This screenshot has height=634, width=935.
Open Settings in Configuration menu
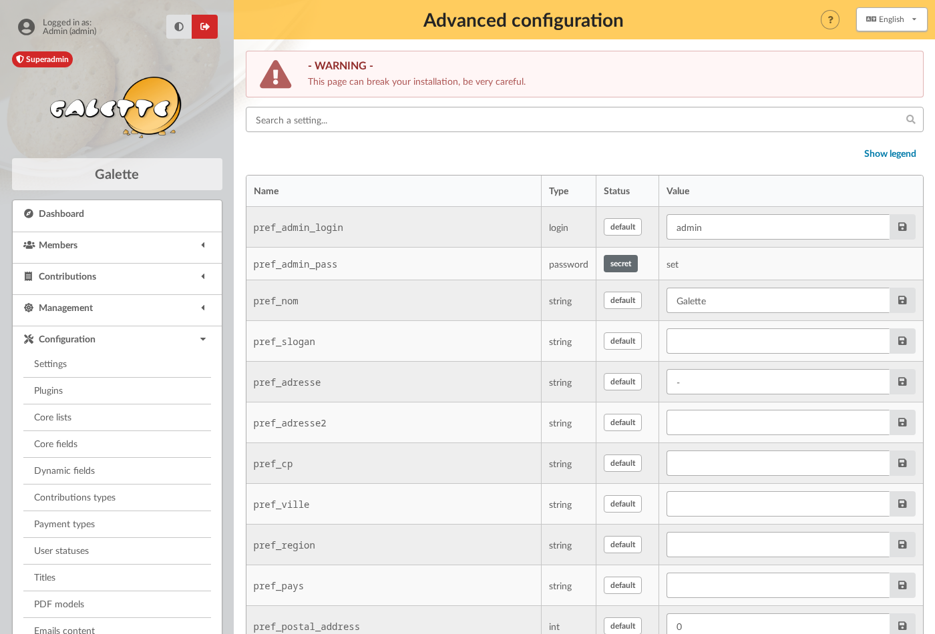pos(51,364)
